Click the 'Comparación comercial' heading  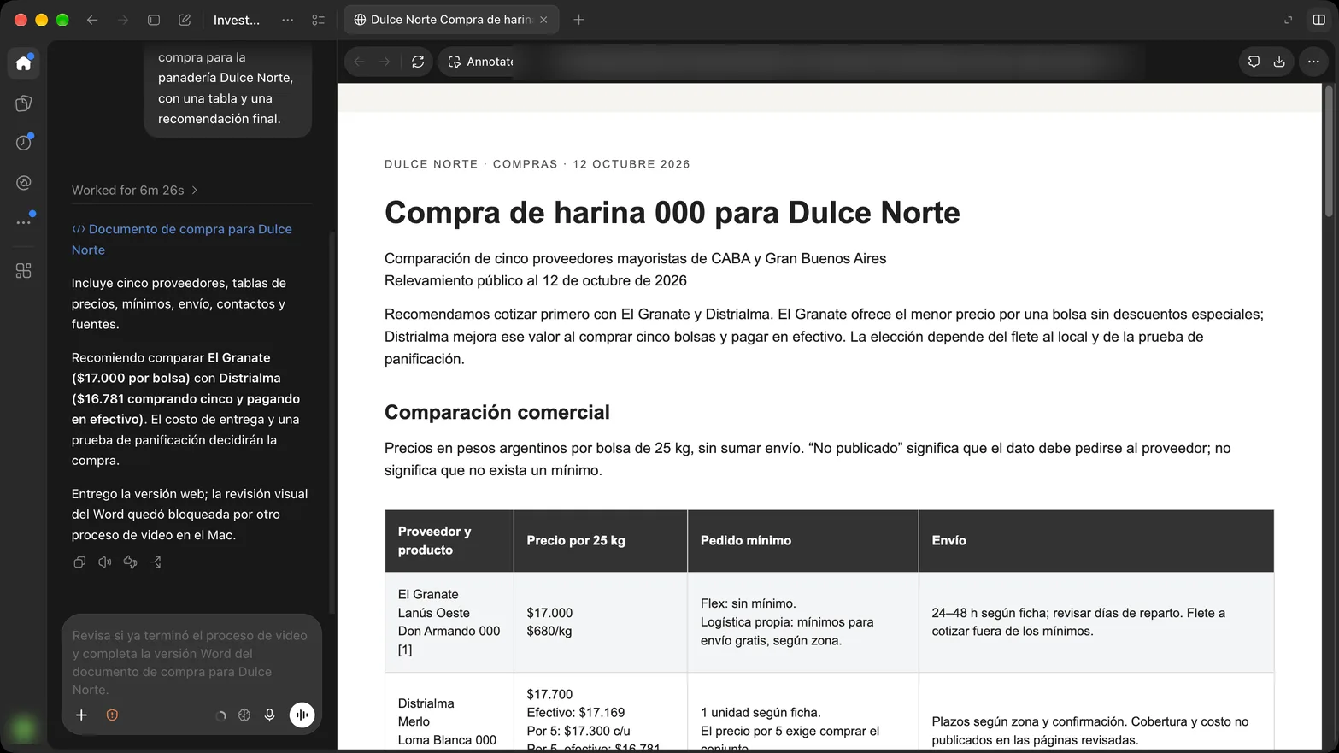point(497,412)
